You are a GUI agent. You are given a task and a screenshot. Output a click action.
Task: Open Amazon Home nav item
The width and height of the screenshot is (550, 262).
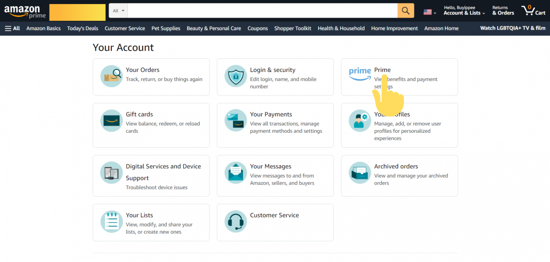click(x=441, y=28)
